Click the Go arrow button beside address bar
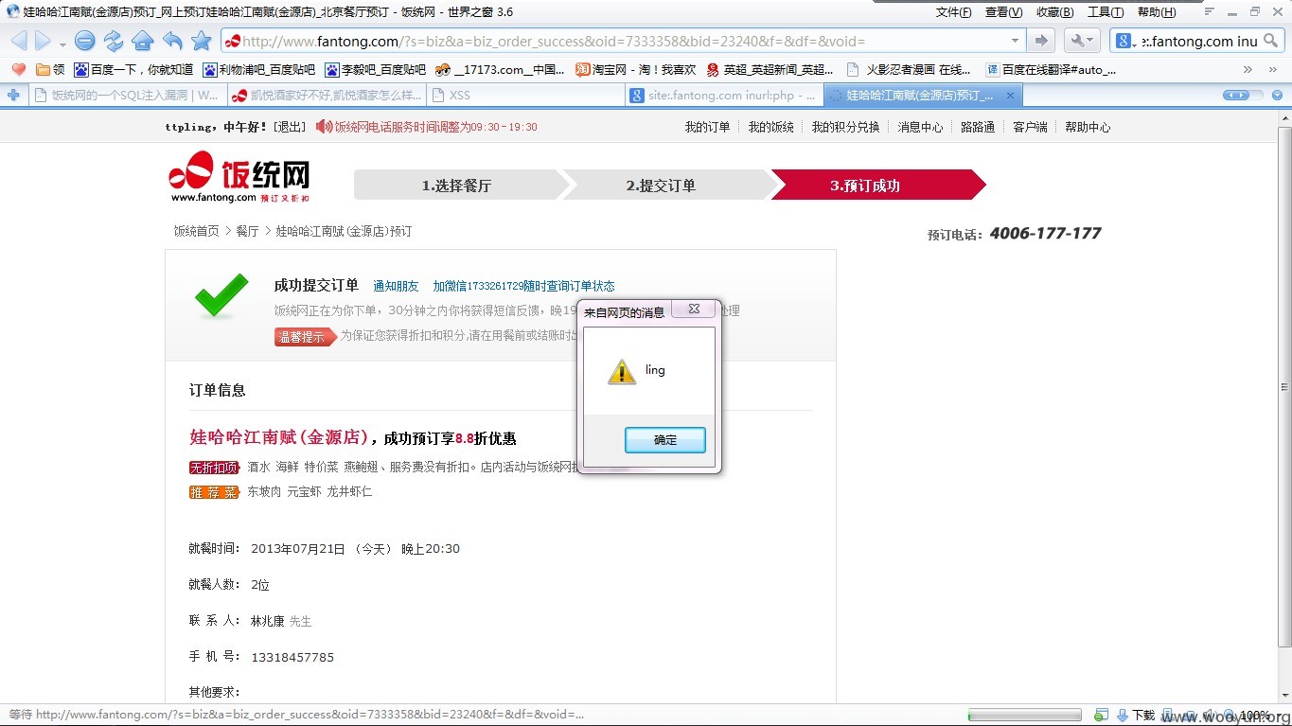Image resolution: width=1292 pixels, height=726 pixels. click(x=1041, y=41)
